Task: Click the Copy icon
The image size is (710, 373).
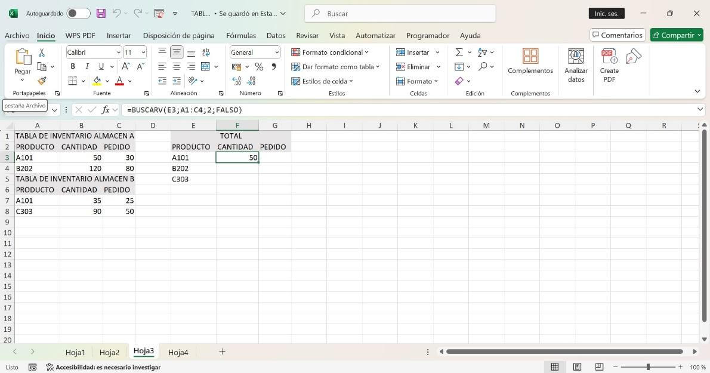Action: pyautogui.click(x=42, y=67)
